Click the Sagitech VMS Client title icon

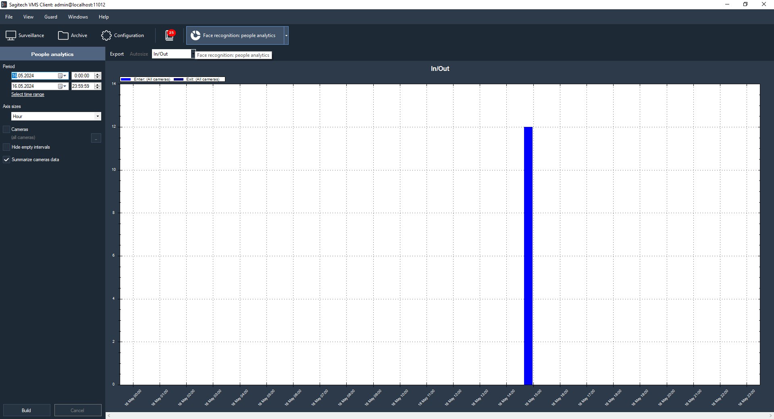pyautogui.click(x=4, y=4)
